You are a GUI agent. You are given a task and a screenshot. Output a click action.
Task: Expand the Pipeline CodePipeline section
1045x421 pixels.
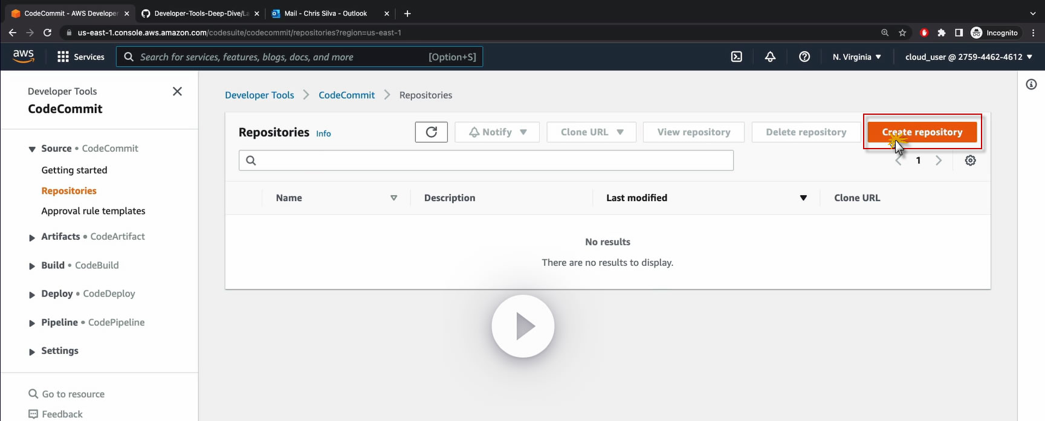[32, 323]
